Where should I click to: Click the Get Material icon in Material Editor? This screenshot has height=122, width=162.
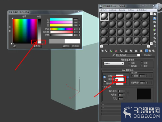[x=102, y=51]
